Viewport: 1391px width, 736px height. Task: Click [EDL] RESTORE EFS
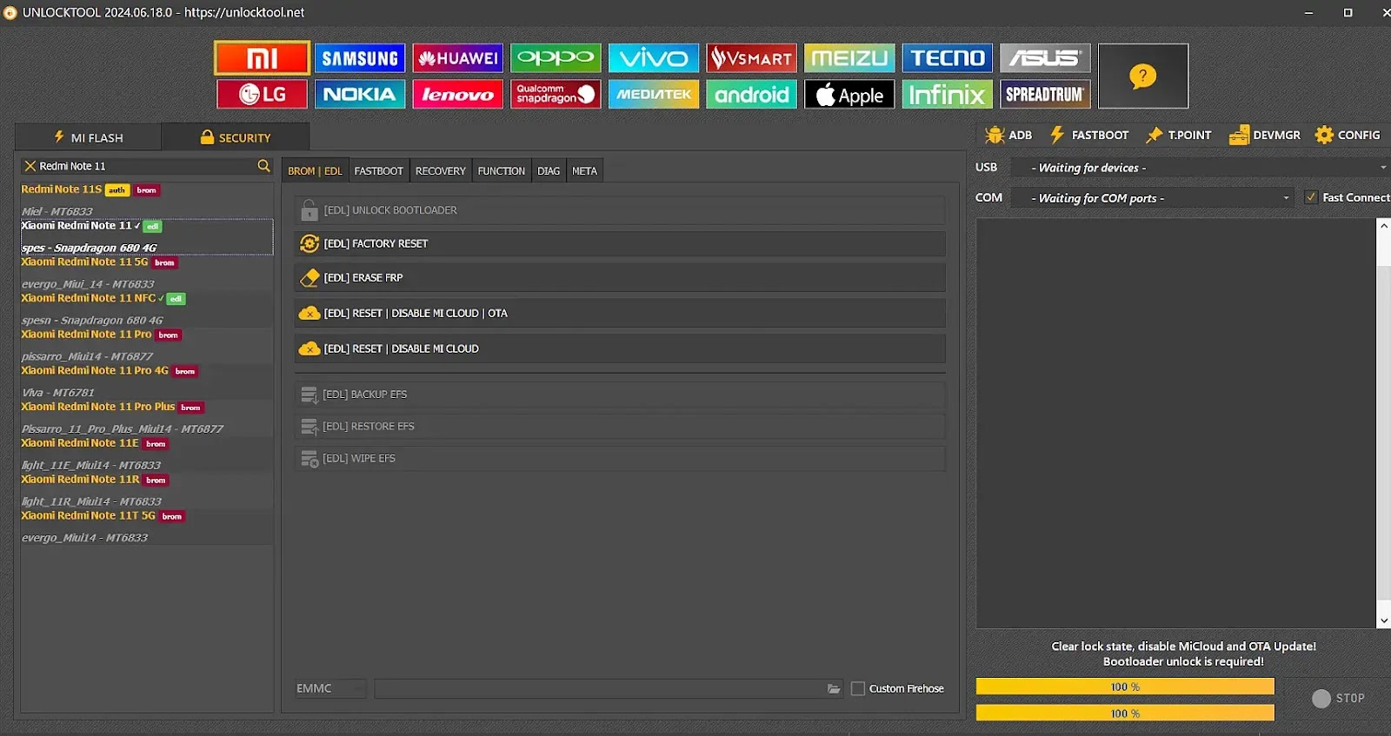(x=620, y=427)
